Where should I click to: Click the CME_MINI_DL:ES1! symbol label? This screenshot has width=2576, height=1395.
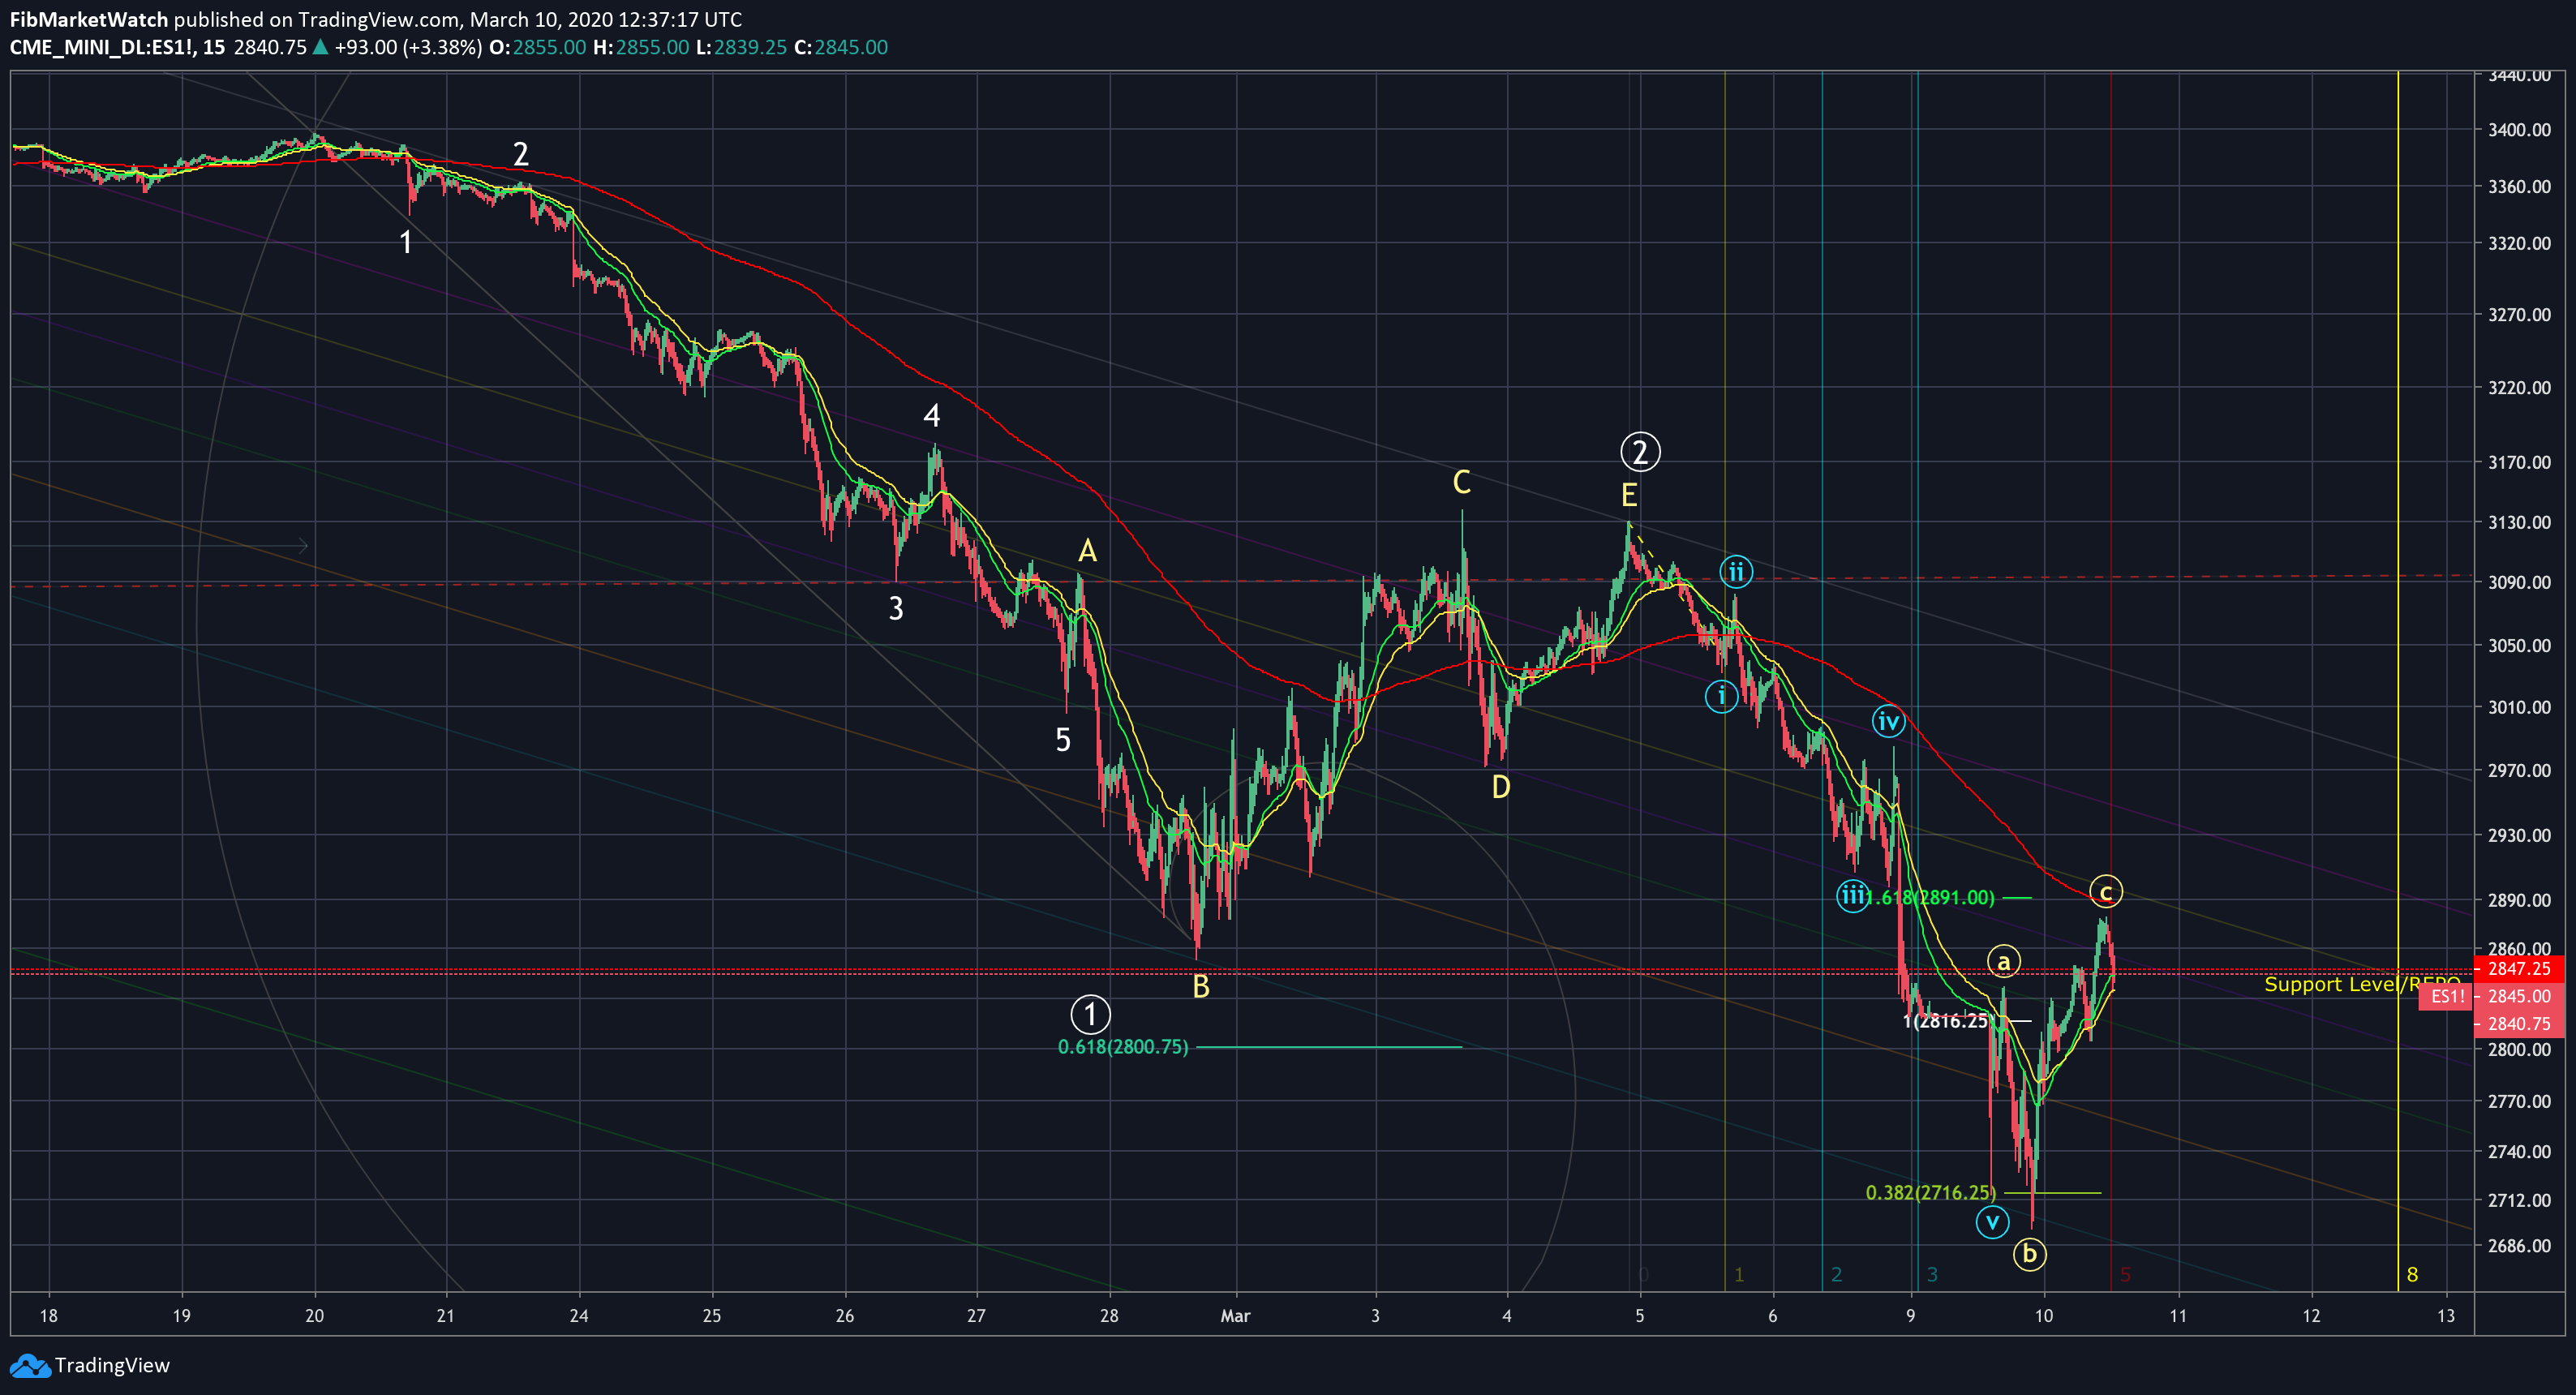tap(102, 47)
